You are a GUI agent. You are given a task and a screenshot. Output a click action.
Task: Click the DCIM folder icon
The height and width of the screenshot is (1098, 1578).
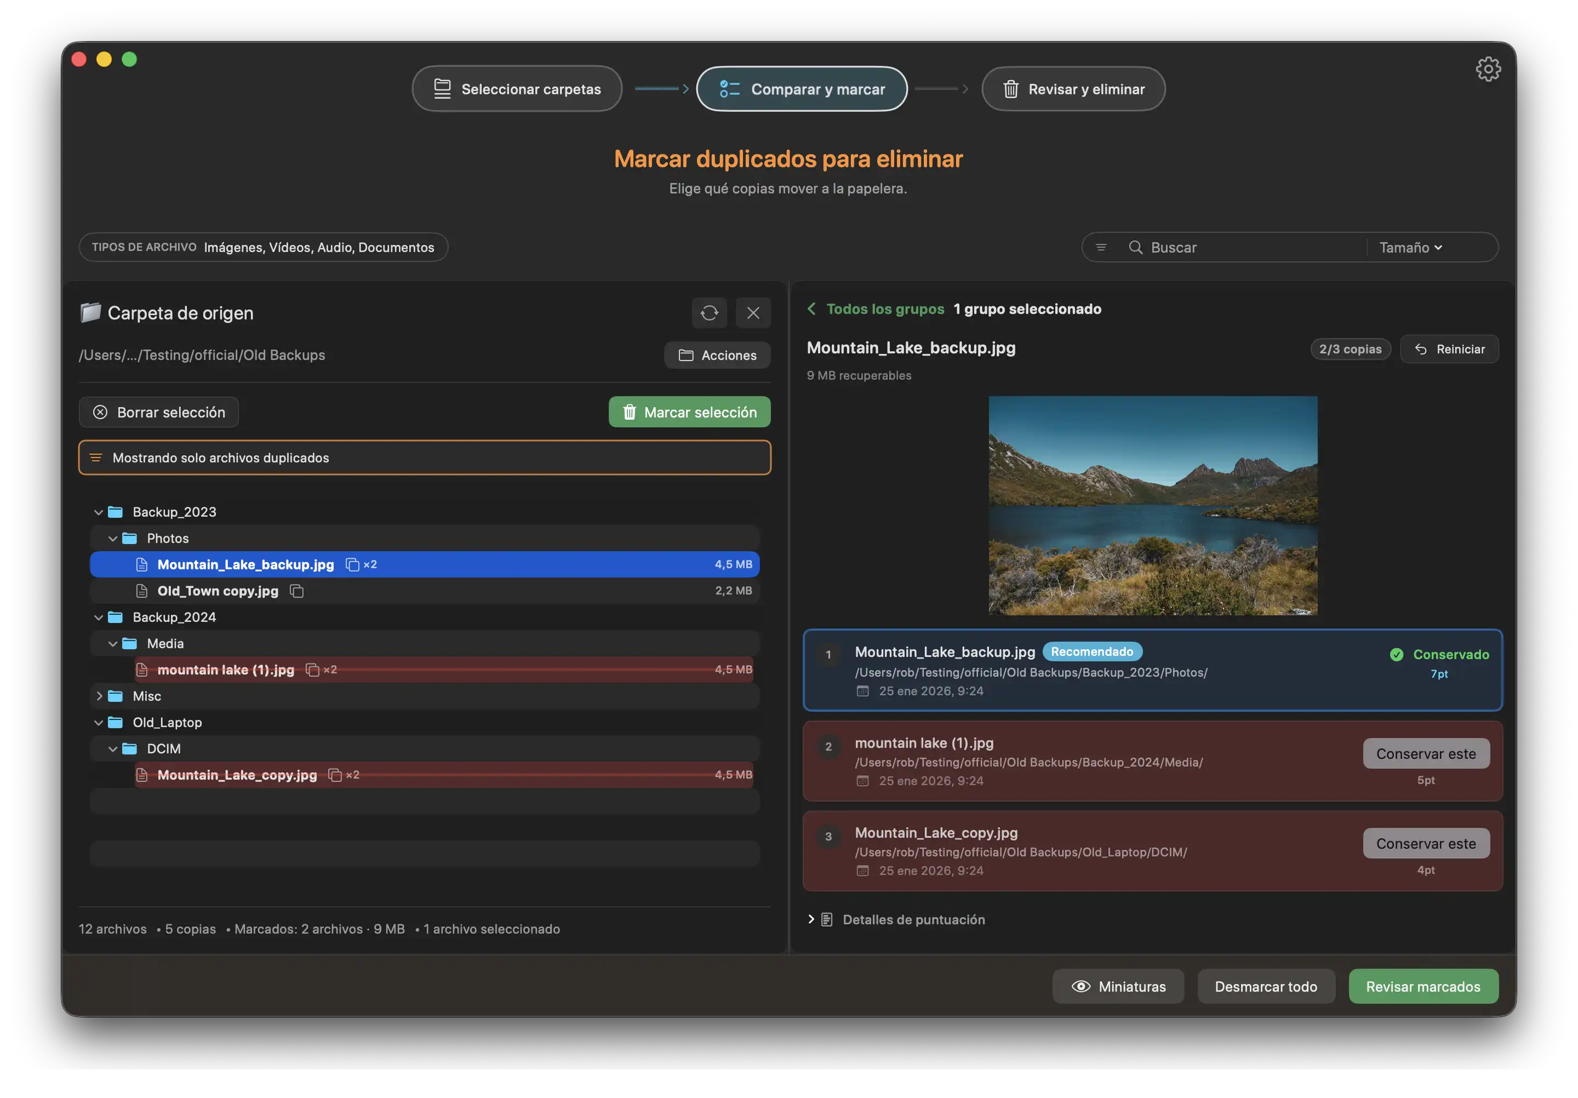point(129,749)
